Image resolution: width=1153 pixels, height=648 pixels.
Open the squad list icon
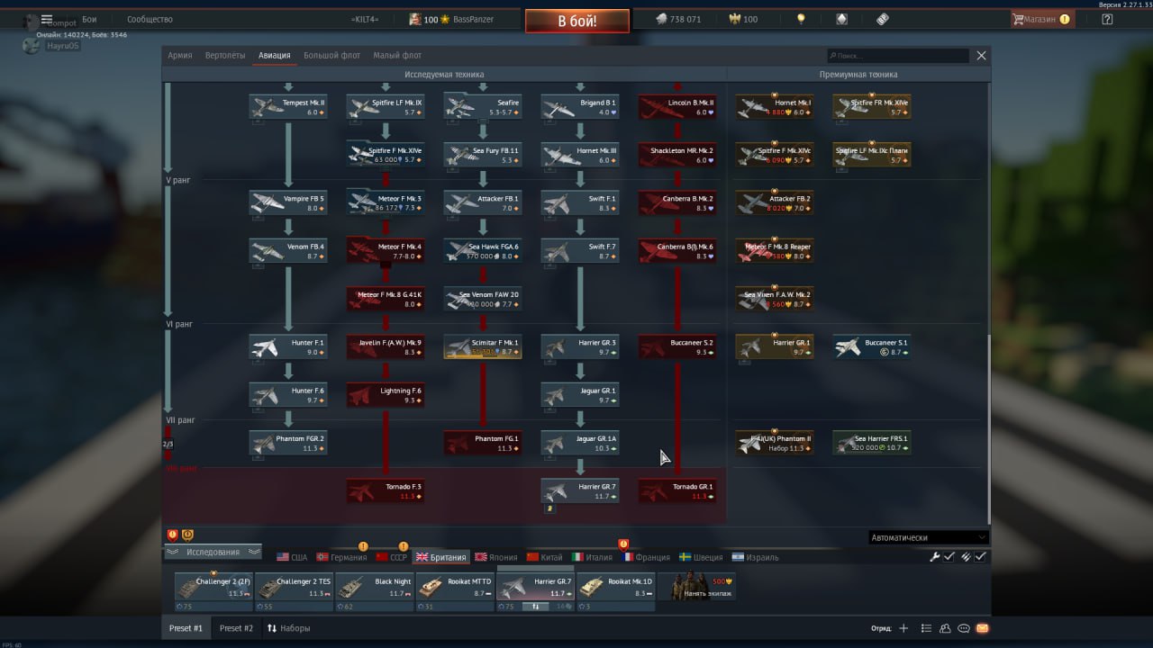point(927,628)
